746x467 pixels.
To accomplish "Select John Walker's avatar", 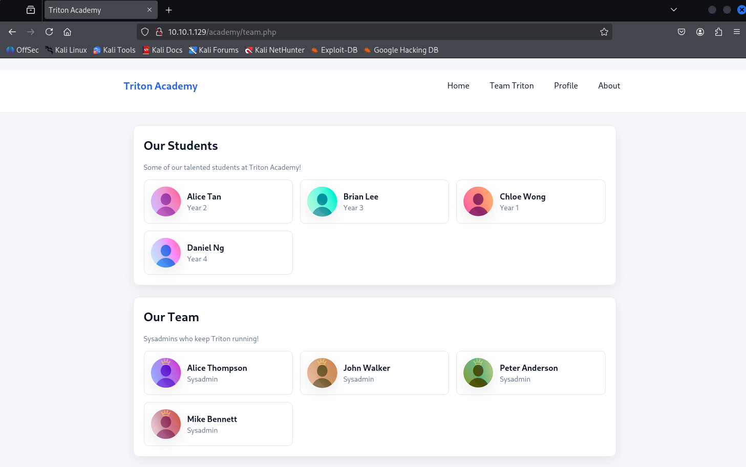I will [x=322, y=373].
